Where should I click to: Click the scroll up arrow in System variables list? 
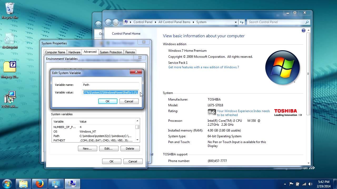(x=137, y=121)
